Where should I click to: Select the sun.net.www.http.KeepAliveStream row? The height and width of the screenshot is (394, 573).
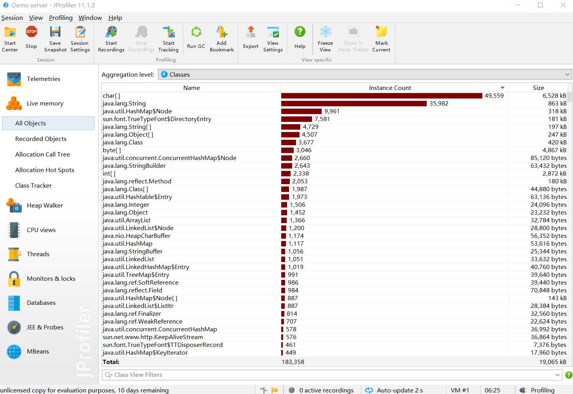point(335,337)
